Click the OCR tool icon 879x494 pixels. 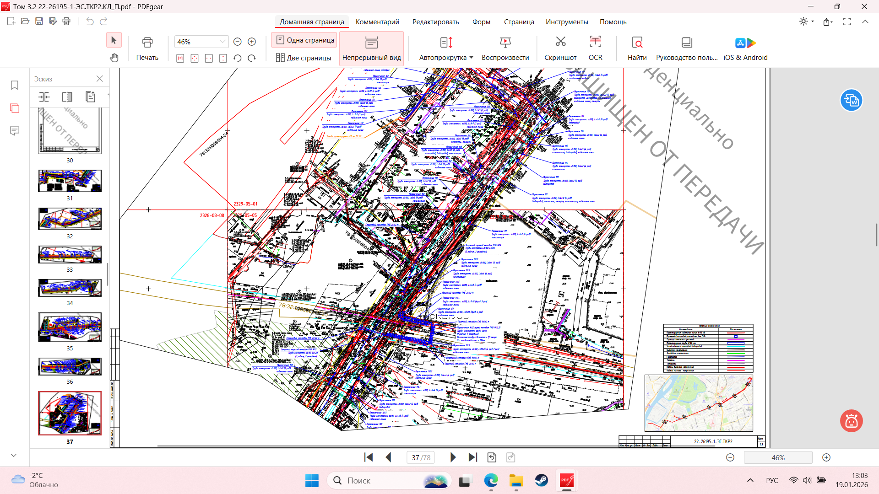(x=595, y=43)
